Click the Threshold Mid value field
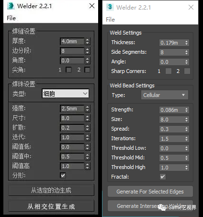This screenshot has height=217, width=203. (172, 158)
